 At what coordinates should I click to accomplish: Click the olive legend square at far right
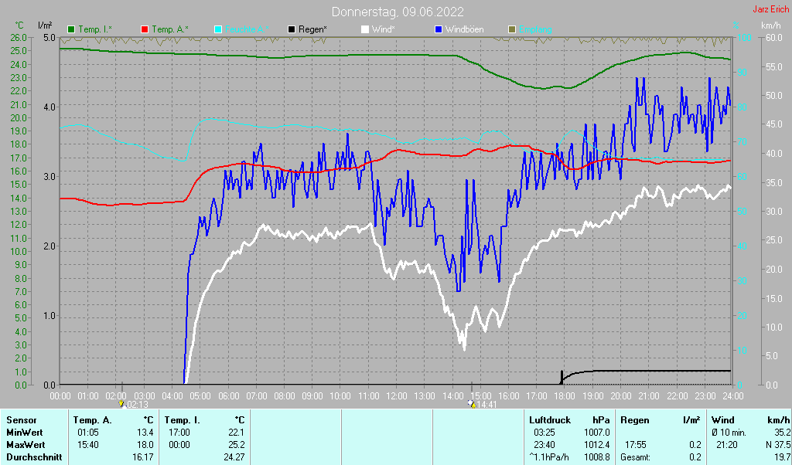[x=511, y=29]
